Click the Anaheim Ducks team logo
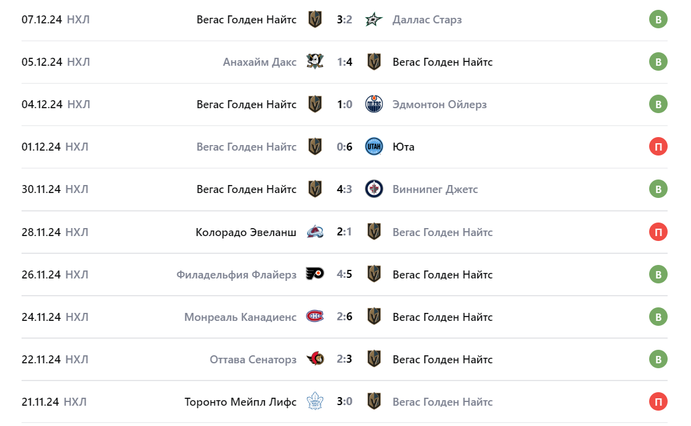 point(315,62)
